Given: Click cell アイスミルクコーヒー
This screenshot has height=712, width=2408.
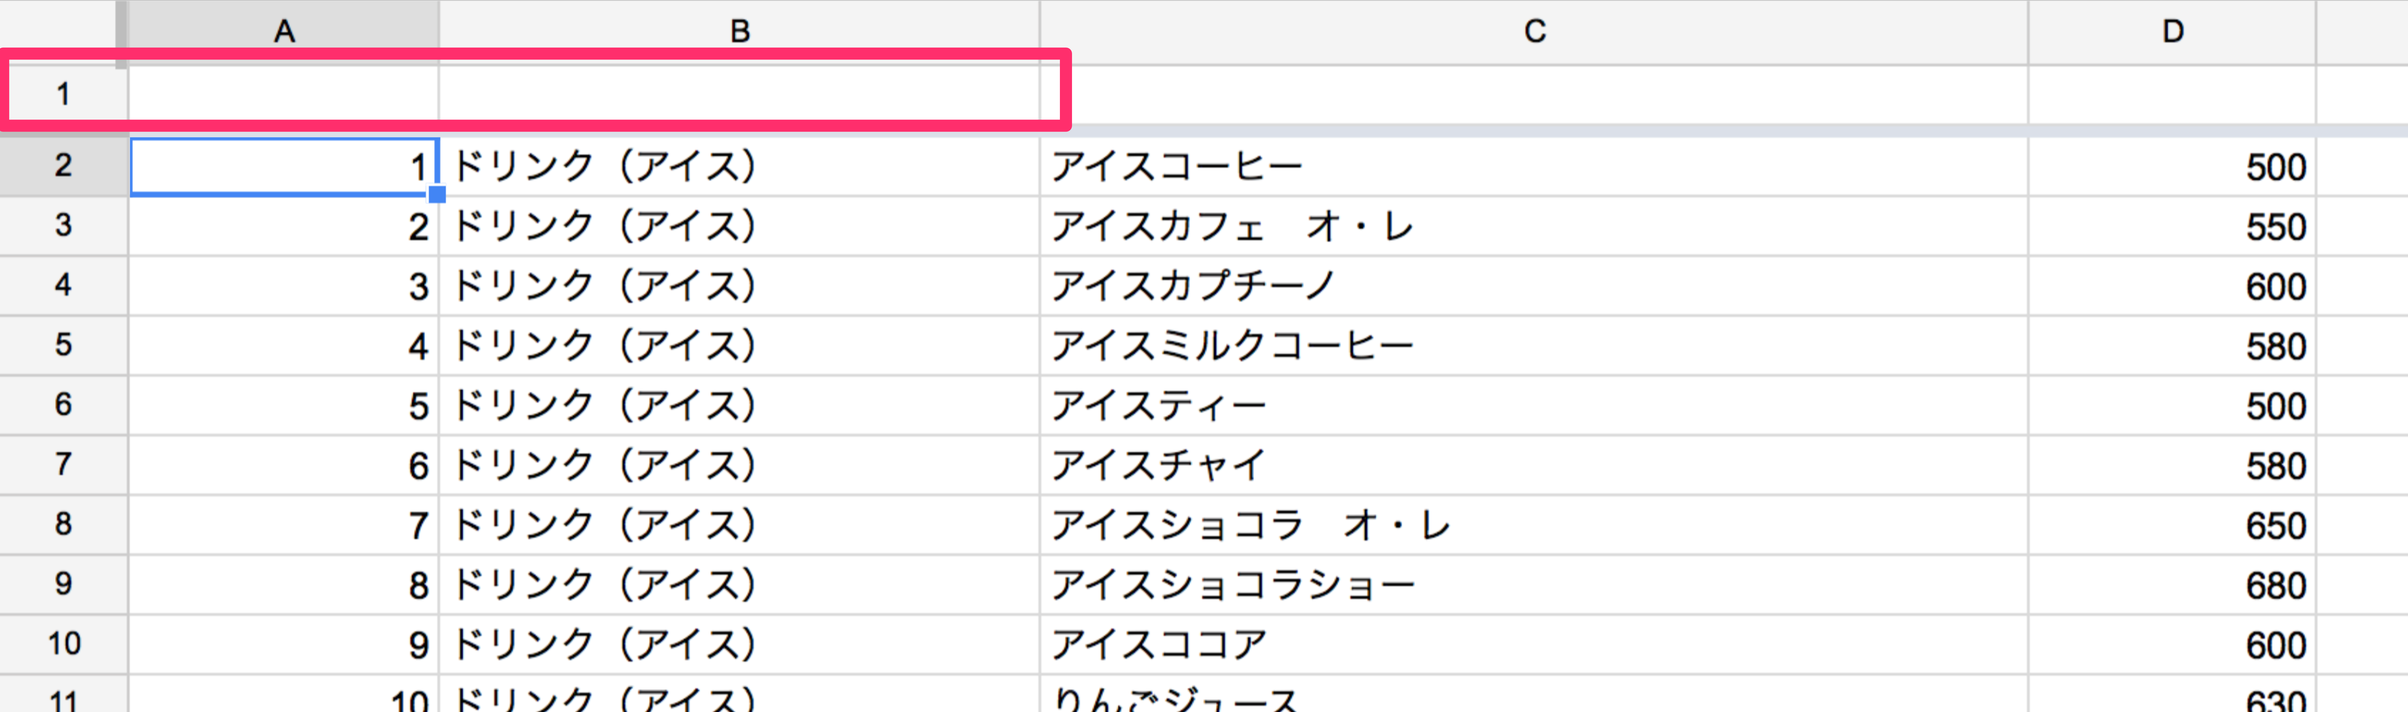Looking at the screenshot, I should point(1534,346).
